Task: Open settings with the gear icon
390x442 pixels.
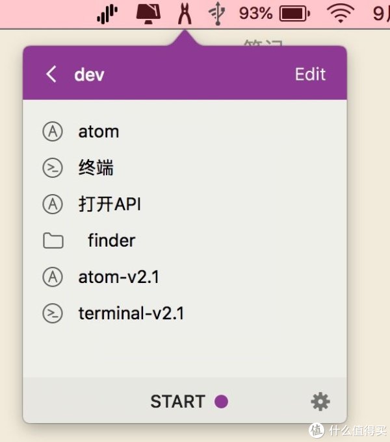Action: pyautogui.click(x=320, y=402)
